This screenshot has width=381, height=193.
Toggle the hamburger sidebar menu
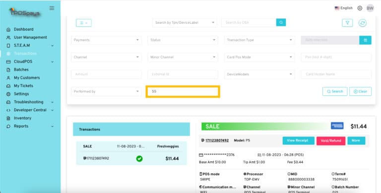coord(52,8)
